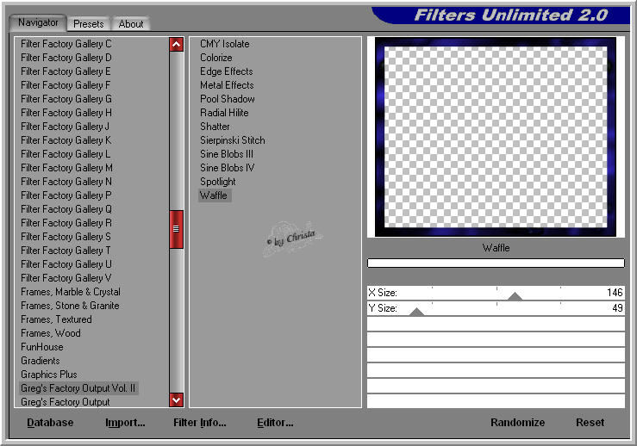Click the Reset button
The image size is (637, 446).
tap(590, 423)
